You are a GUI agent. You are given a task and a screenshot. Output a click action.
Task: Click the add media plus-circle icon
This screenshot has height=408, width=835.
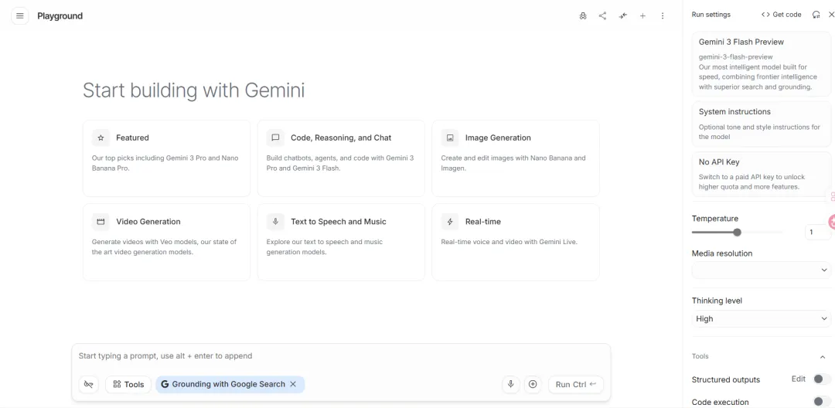533,384
